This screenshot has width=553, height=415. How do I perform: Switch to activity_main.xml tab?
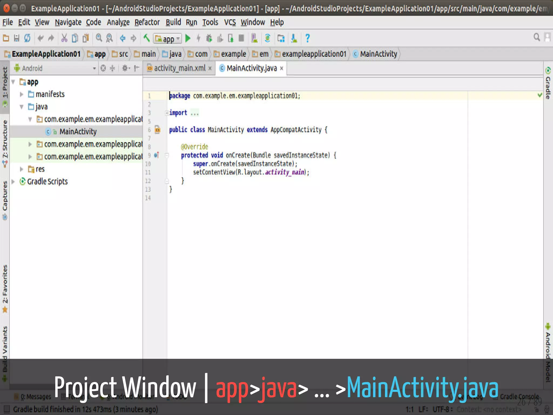[x=180, y=68]
